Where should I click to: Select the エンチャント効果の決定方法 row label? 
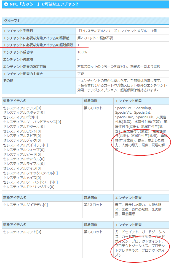[x=25, y=67]
